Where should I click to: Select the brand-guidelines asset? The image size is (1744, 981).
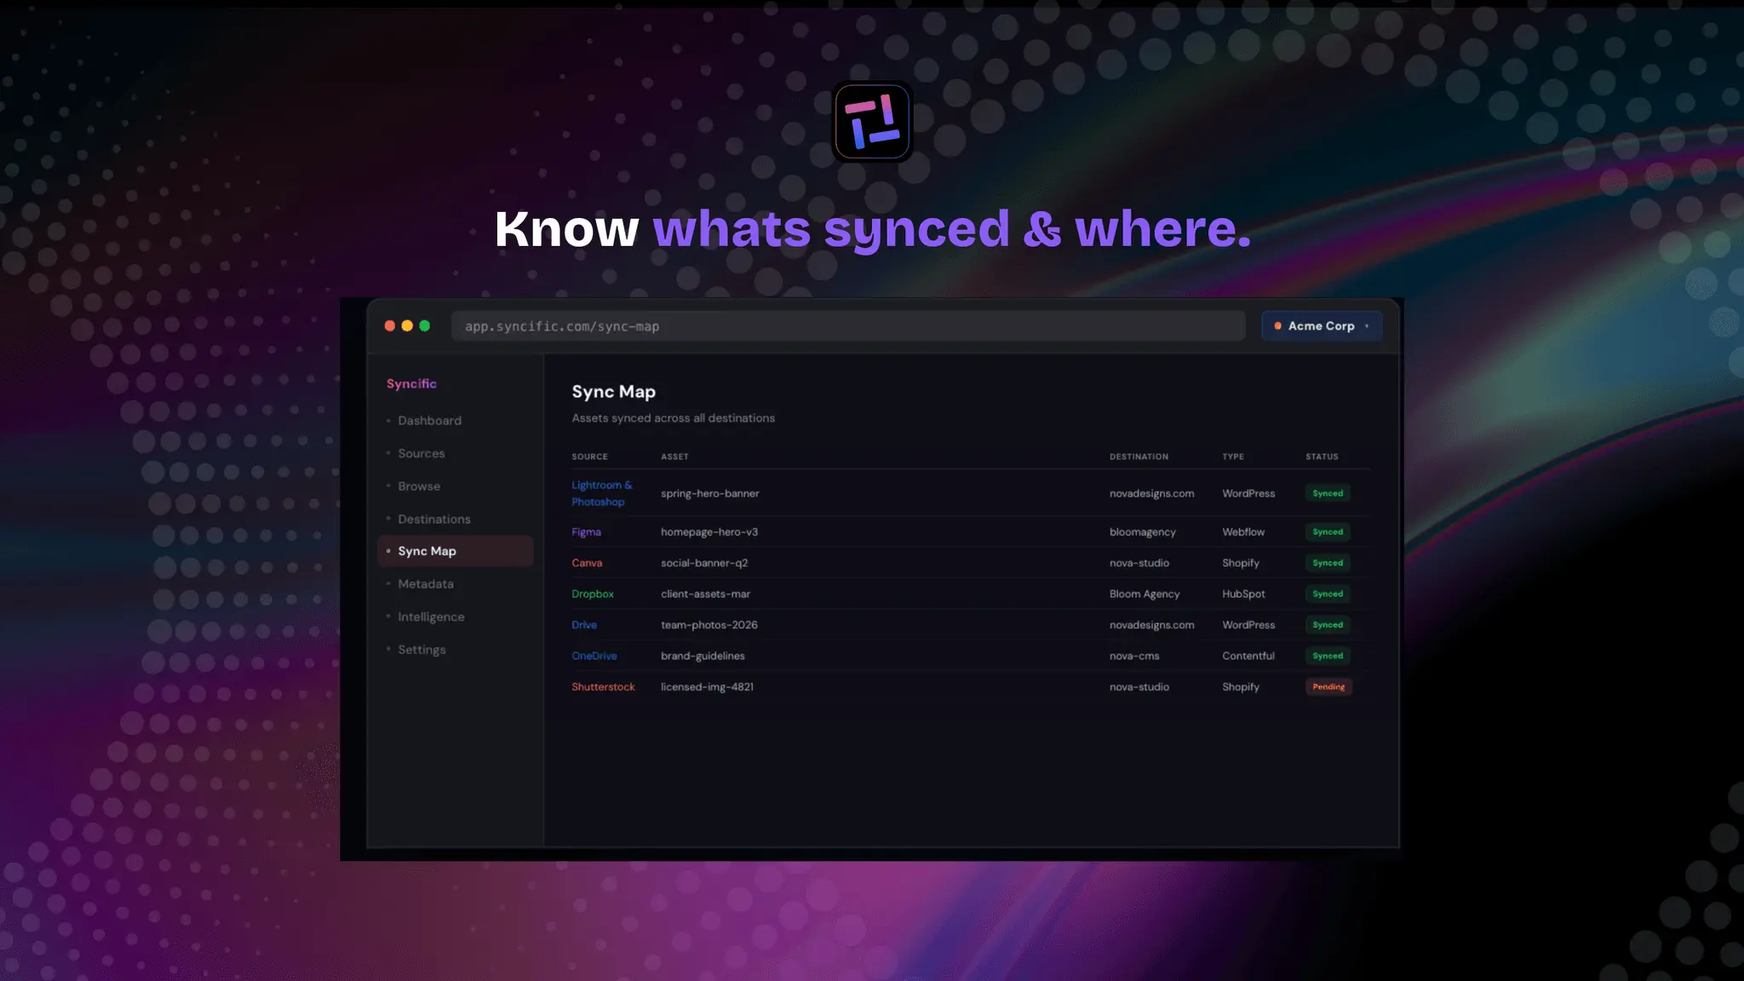click(703, 657)
